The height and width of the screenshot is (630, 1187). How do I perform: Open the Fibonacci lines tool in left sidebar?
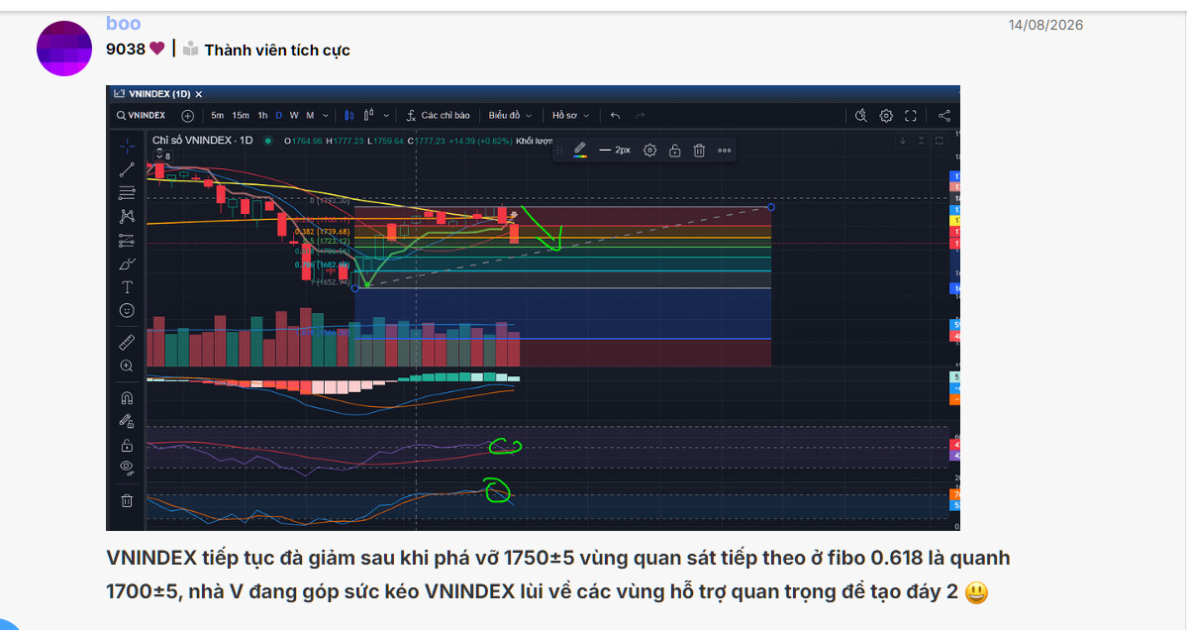tap(127, 193)
